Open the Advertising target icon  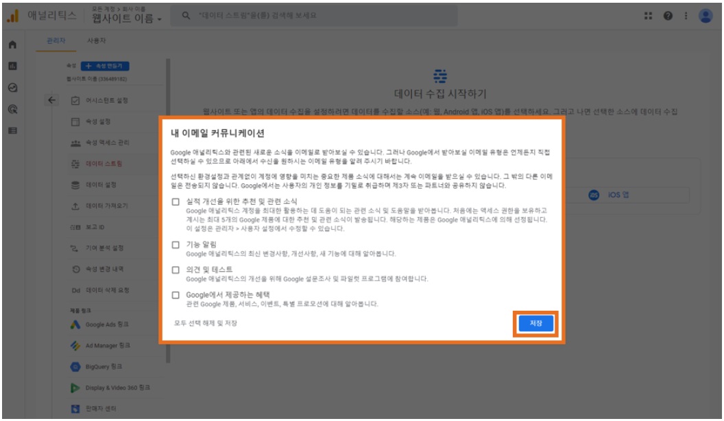click(x=12, y=110)
